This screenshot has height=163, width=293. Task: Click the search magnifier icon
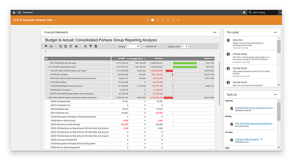[x=250, y=12]
